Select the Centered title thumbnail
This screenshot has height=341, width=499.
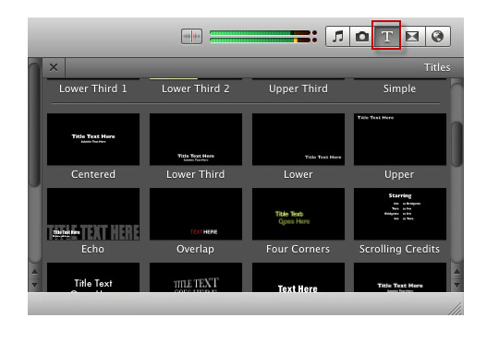(x=93, y=139)
